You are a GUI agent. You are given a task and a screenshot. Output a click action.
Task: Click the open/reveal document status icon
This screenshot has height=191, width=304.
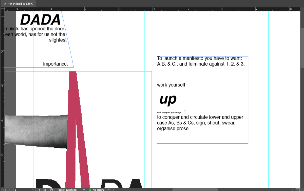pyautogui.click(x=52, y=189)
